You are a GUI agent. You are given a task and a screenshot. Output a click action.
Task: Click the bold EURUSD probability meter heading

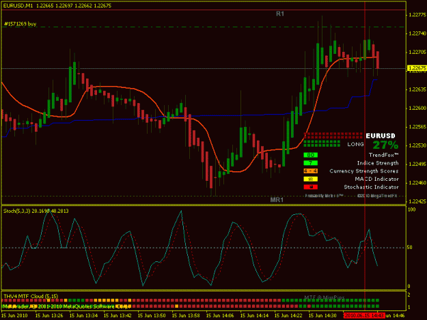[x=381, y=136]
